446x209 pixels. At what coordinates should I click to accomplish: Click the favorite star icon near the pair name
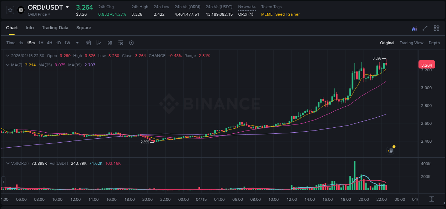click(10, 10)
